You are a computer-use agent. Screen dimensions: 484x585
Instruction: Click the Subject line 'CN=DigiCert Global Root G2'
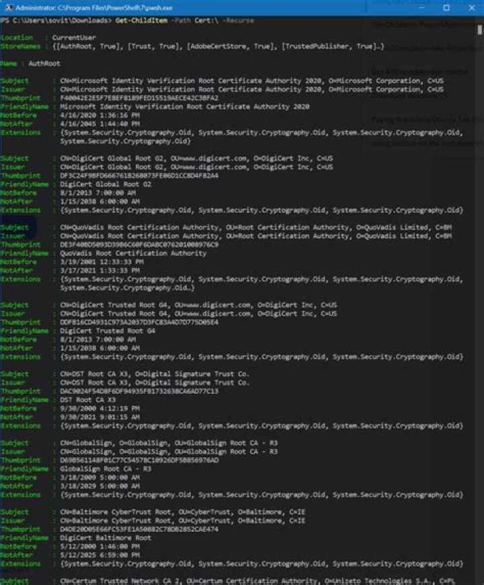(196, 158)
